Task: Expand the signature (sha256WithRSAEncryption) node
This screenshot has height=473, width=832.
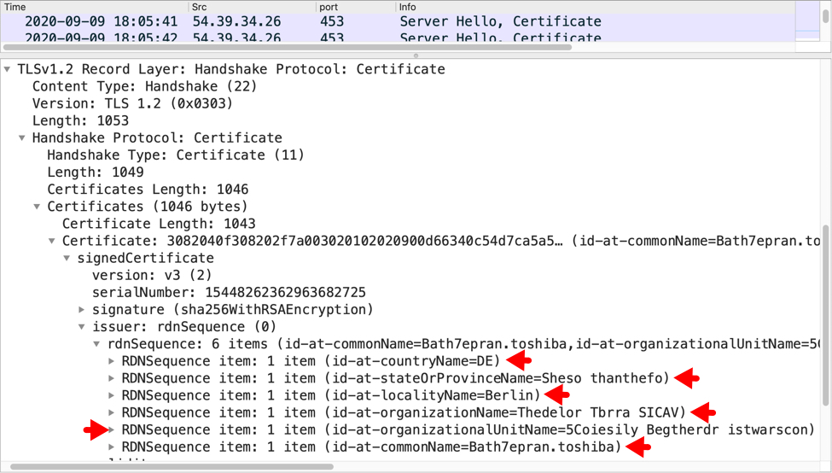Action: 82,309
